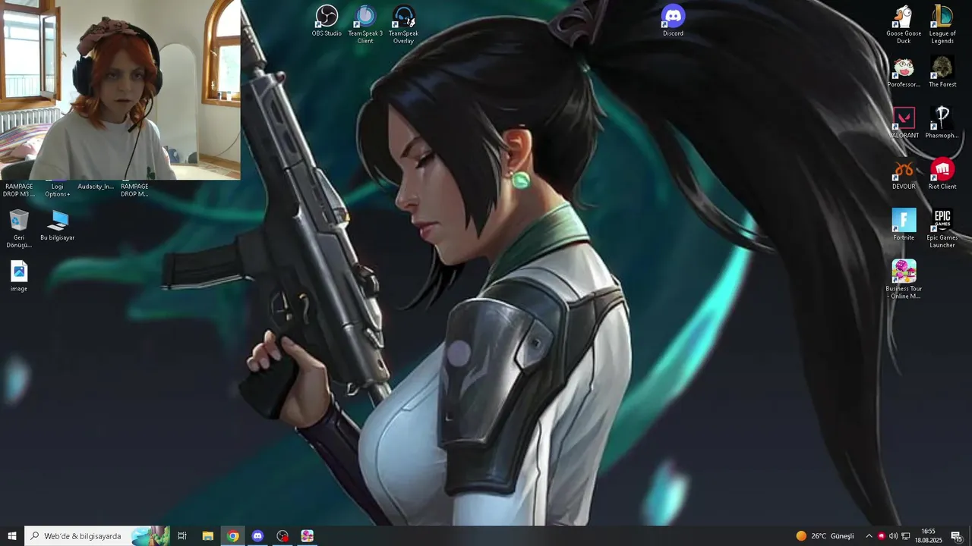This screenshot has width=972, height=546.
Task: Open the clock showing 16:55
Action: 928,536
